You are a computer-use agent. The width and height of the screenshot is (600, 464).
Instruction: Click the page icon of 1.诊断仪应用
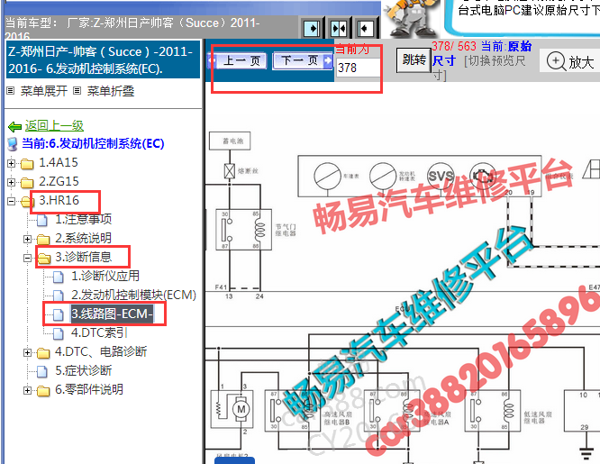pos(59,277)
